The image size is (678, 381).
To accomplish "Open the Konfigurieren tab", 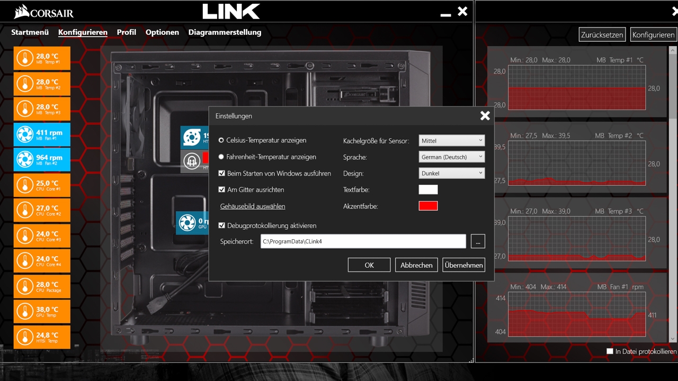I will click(x=83, y=32).
